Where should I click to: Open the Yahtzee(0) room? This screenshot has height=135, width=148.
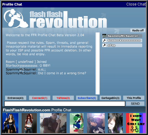pyautogui.click(x=63, y=98)
